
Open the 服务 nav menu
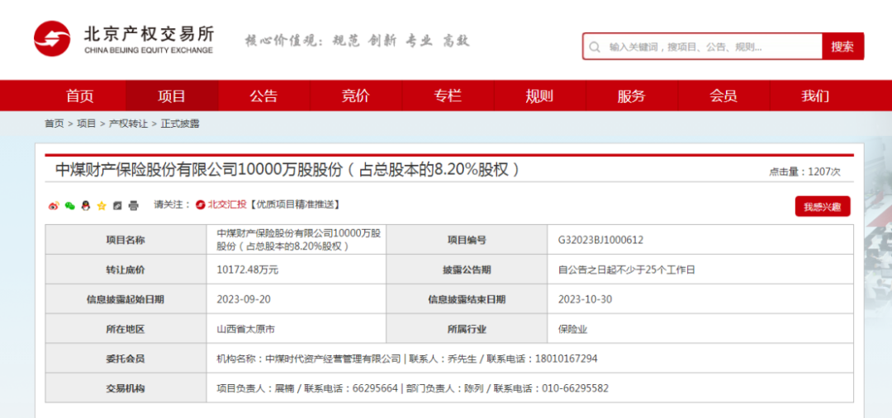632,96
